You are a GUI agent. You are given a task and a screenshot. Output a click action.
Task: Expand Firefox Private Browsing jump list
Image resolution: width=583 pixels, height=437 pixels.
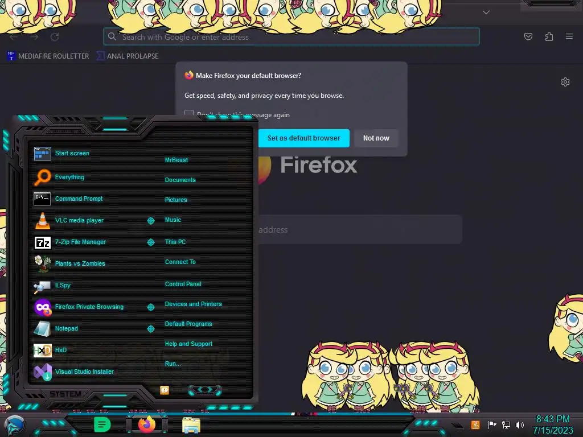[x=150, y=307]
